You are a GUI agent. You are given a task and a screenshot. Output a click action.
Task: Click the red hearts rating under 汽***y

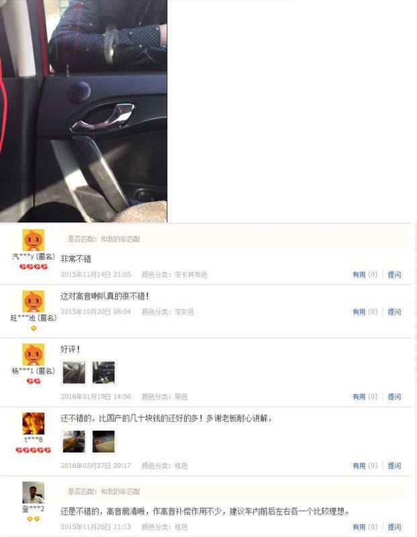[33, 266]
